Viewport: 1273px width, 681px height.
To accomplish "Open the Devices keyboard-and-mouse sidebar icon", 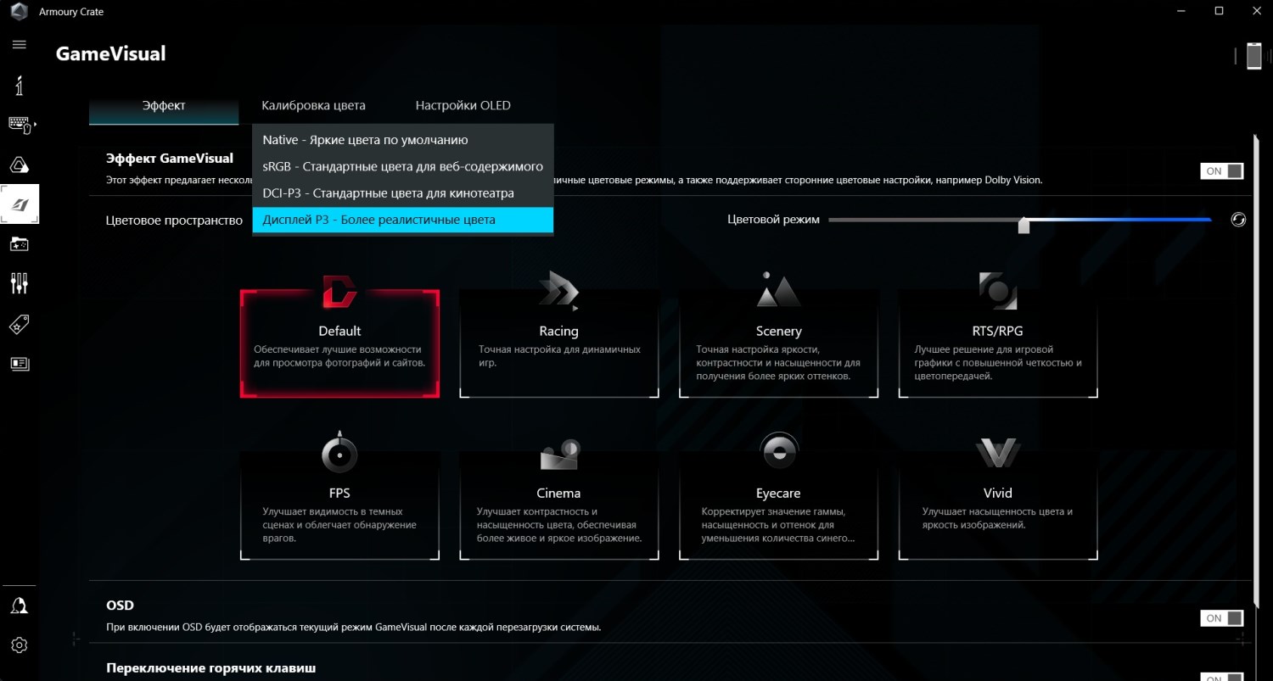I will pos(21,125).
